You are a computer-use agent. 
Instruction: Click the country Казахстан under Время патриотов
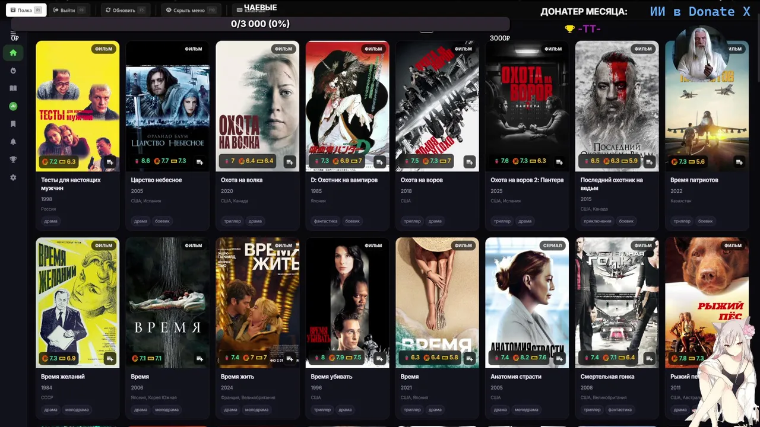tap(680, 201)
